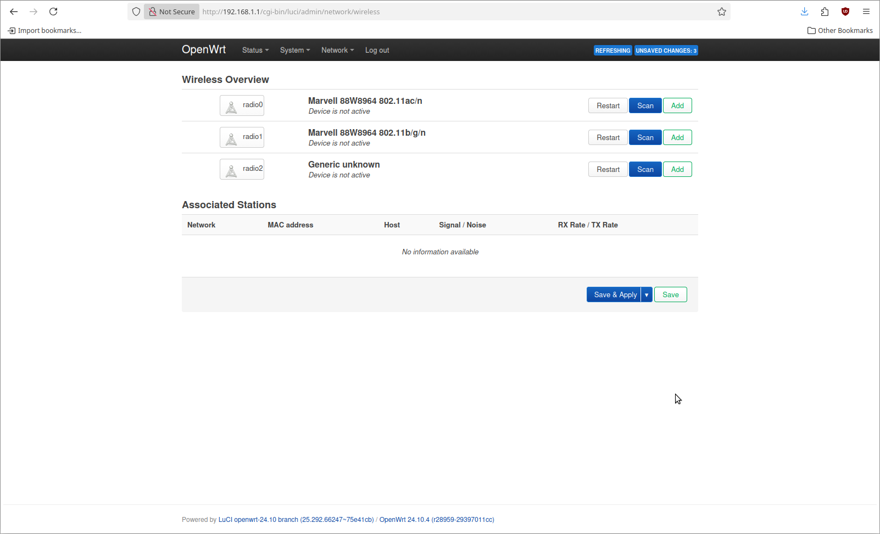Click the radio1 antenna icon

231,138
